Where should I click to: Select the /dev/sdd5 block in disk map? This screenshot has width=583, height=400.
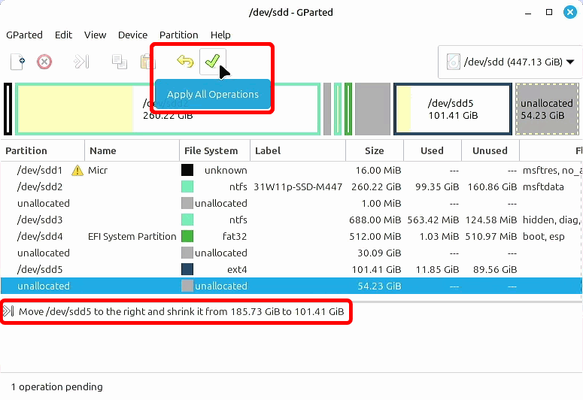tap(451, 109)
